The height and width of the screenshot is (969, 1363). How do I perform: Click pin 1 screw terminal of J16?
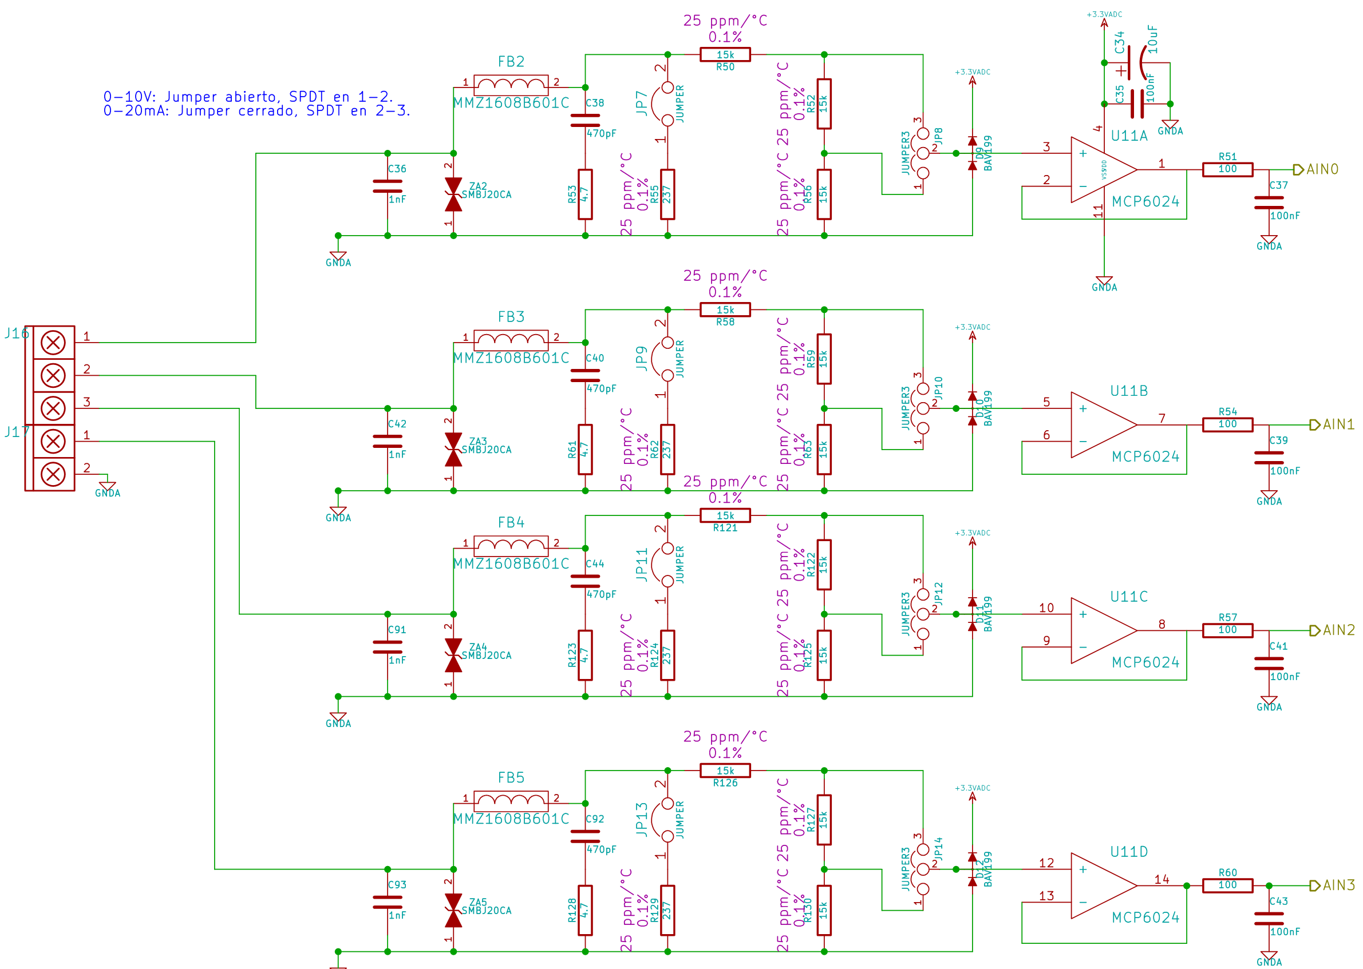click(53, 343)
